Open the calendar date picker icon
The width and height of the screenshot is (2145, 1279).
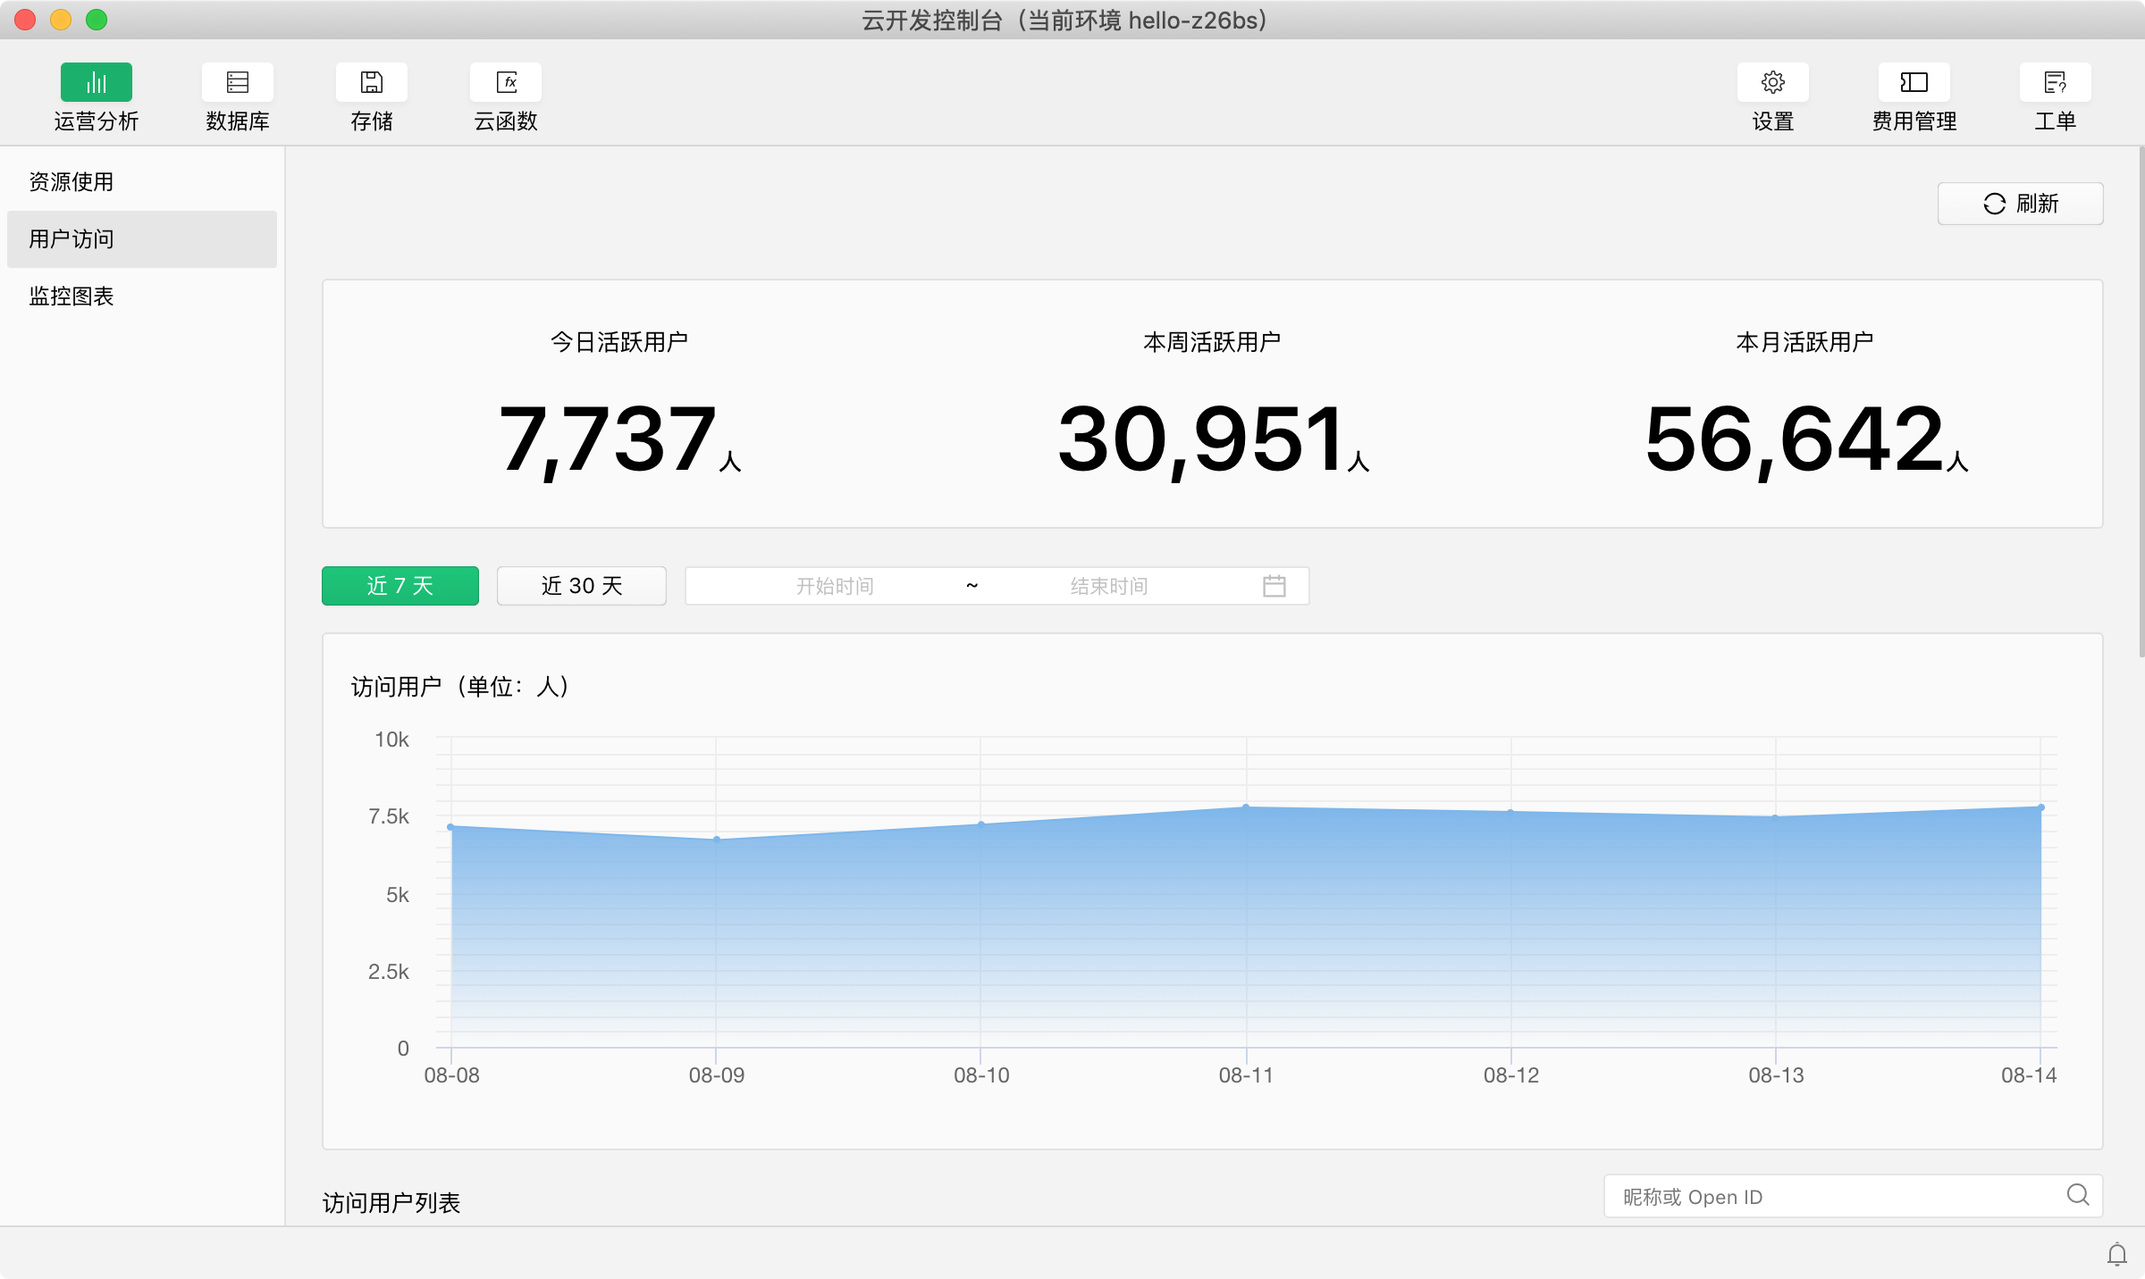pos(1274,586)
